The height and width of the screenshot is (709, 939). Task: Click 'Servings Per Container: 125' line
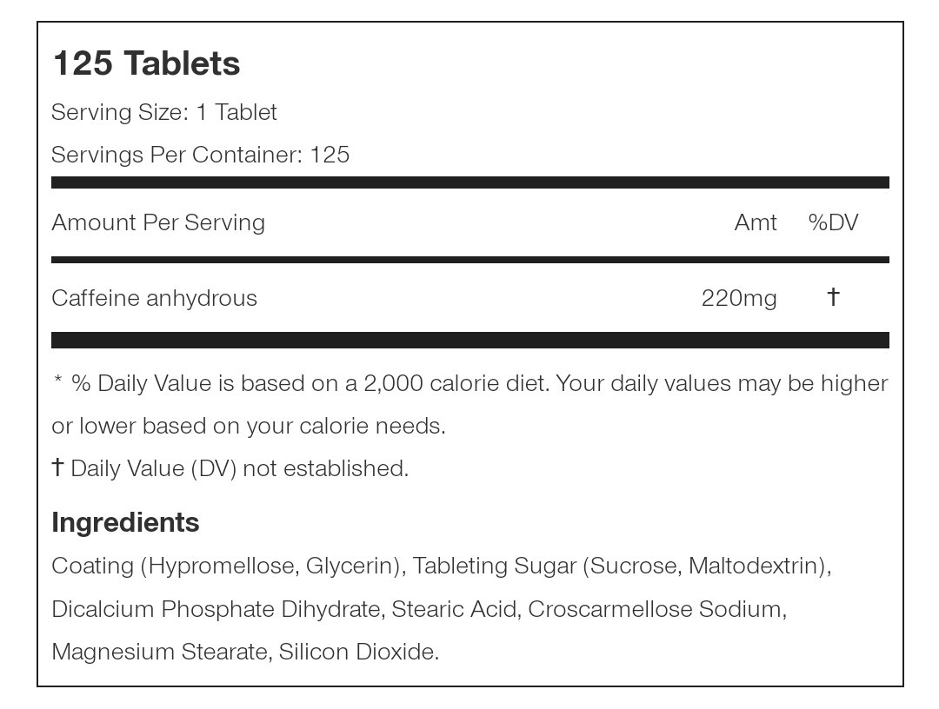click(200, 155)
